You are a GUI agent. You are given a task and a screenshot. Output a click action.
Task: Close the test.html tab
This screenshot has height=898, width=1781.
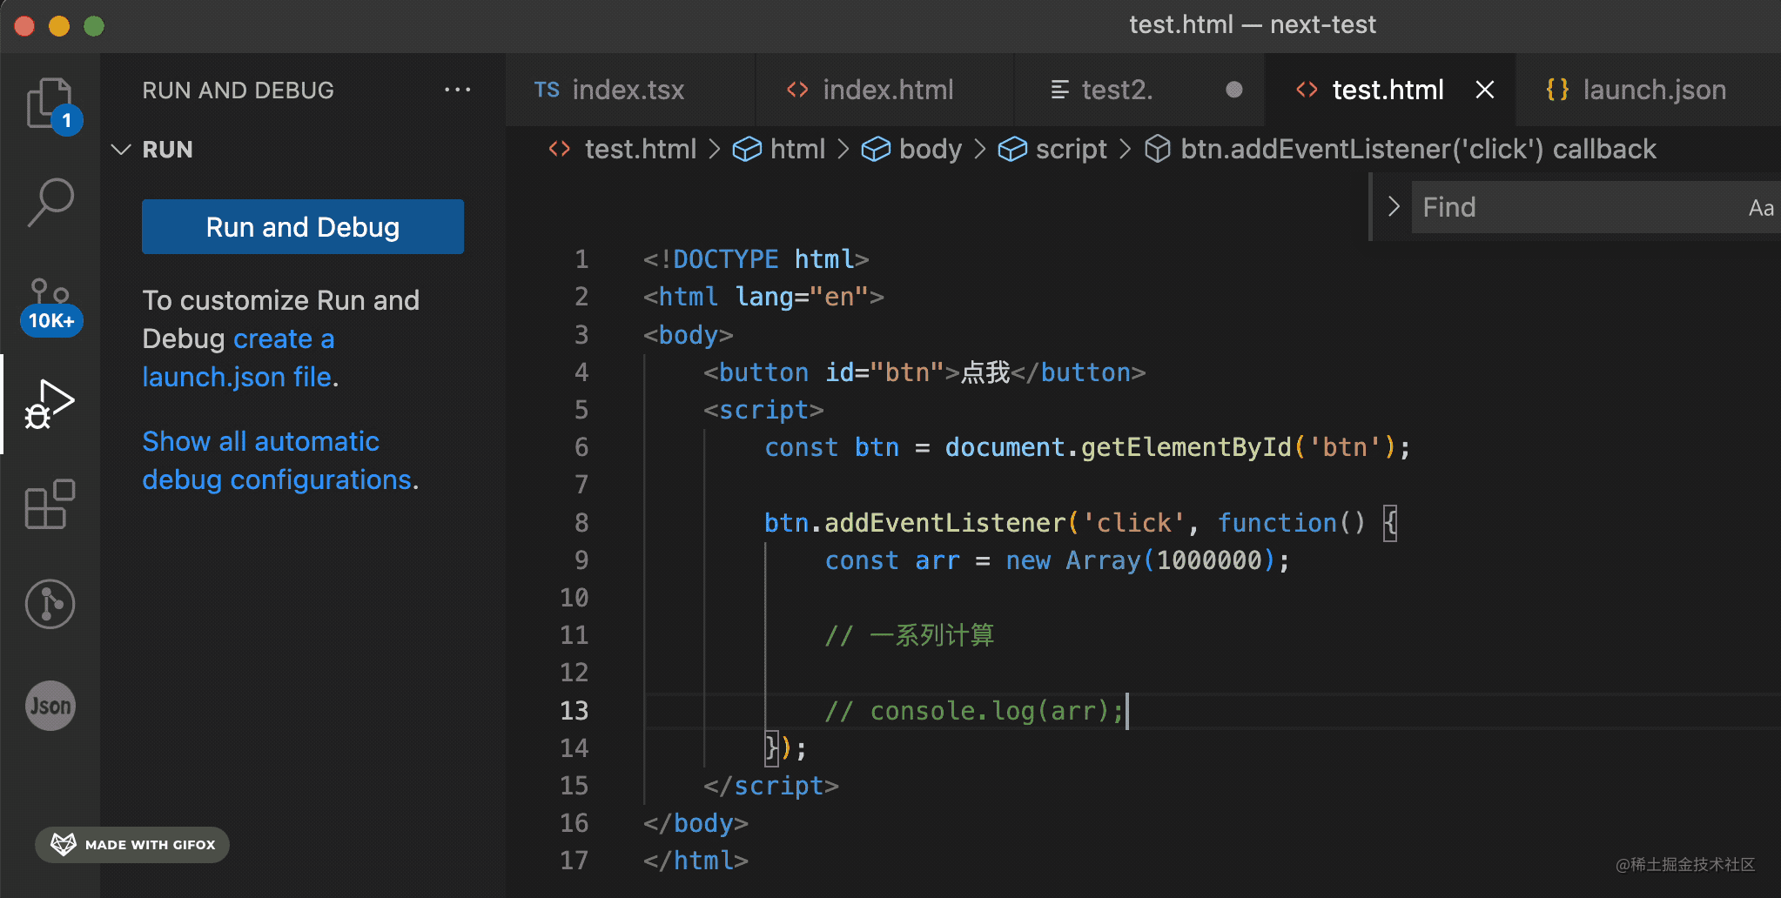1485,90
